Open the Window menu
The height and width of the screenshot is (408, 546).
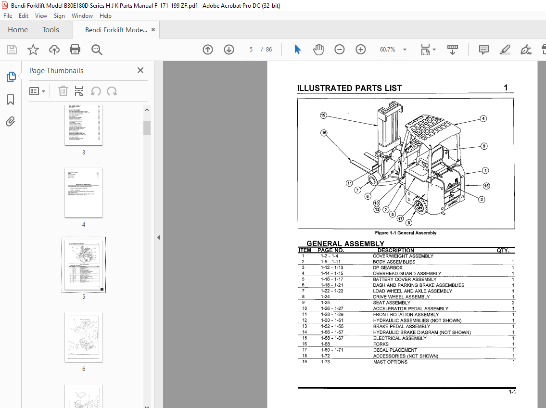[x=82, y=16]
